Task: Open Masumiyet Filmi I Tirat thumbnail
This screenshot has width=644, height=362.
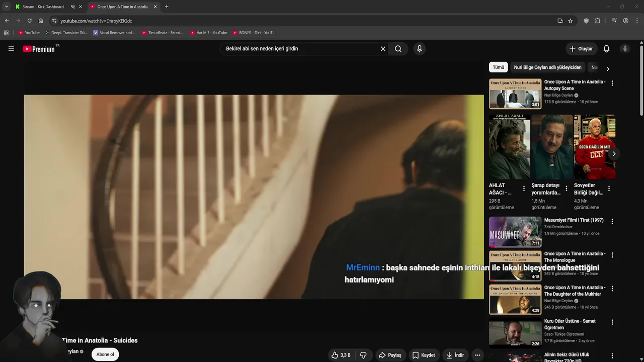Action: 515,232
